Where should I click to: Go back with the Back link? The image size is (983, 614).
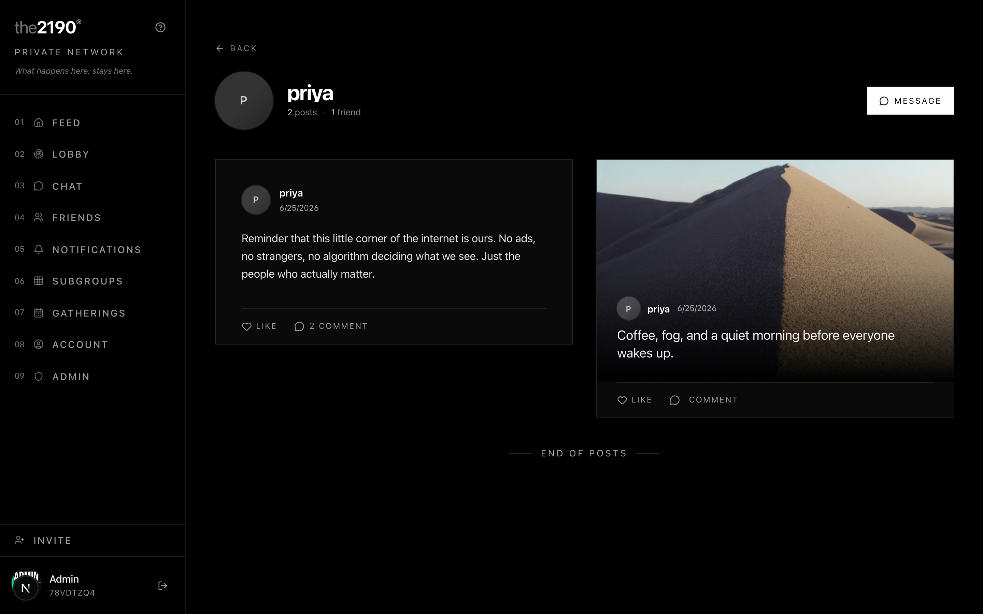tap(237, 48)
